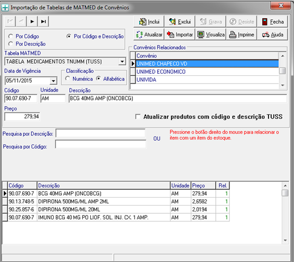Select the Por Descrição radio option
Viewport: 294px width, 262px height.
[x=11, y=44]
